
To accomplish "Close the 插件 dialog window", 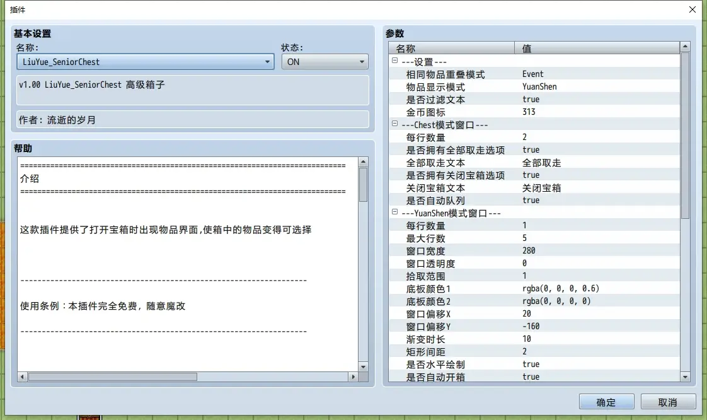I will (x=693, y=9).
